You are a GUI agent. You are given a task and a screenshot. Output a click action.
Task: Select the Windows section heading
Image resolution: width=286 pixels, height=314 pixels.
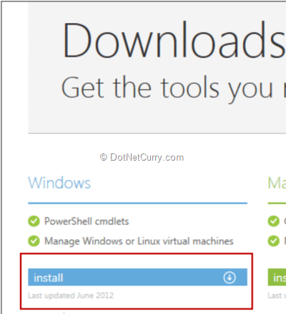click(x=59, y=183)
